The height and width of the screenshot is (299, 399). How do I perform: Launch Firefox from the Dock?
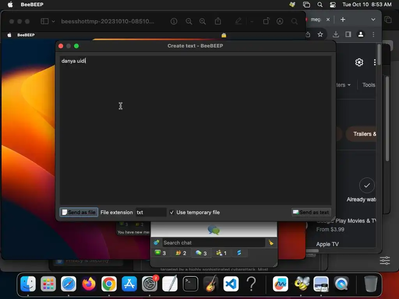pos(89,284)
